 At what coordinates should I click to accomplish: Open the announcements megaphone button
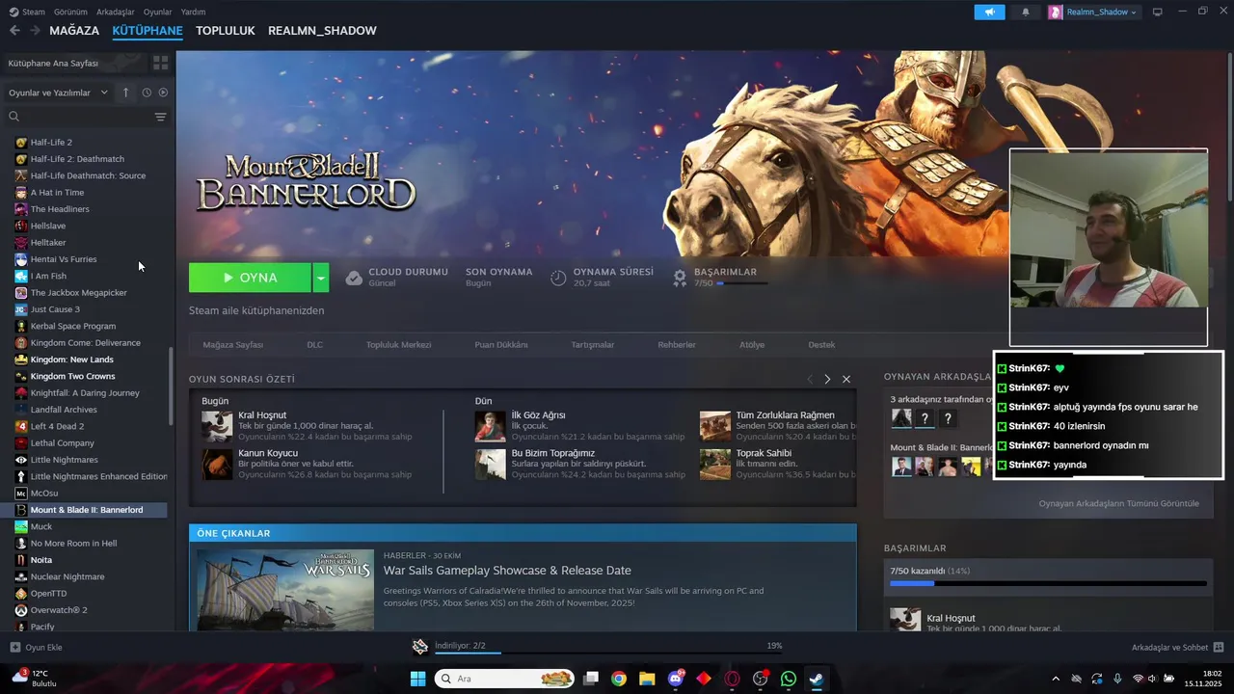click(x=989, y=12)
